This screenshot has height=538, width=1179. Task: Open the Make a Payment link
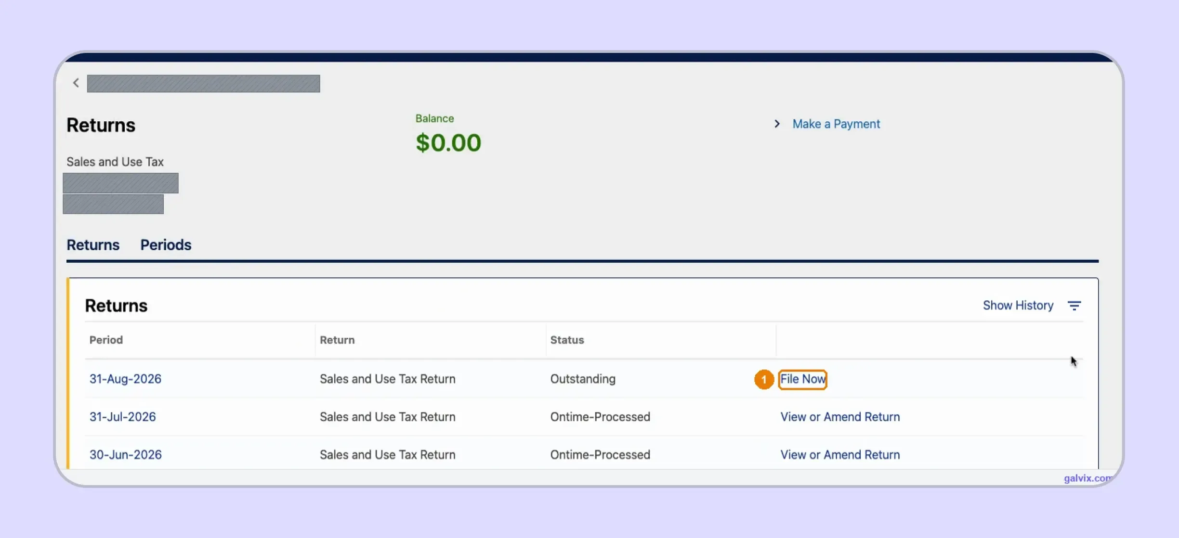point(836,124)
